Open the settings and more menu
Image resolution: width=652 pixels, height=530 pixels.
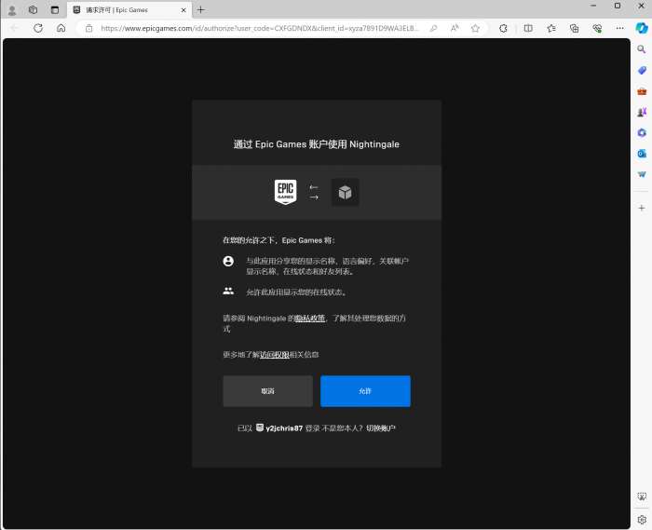620,28
